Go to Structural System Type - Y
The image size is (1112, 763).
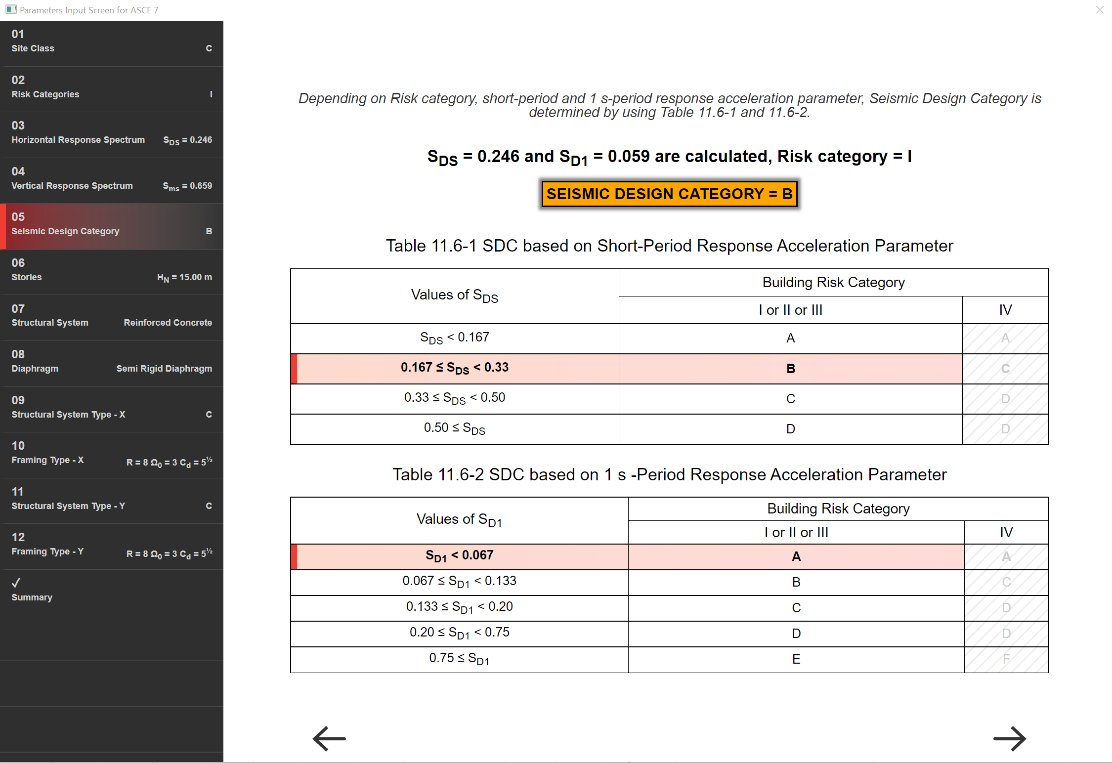point(112,499)
